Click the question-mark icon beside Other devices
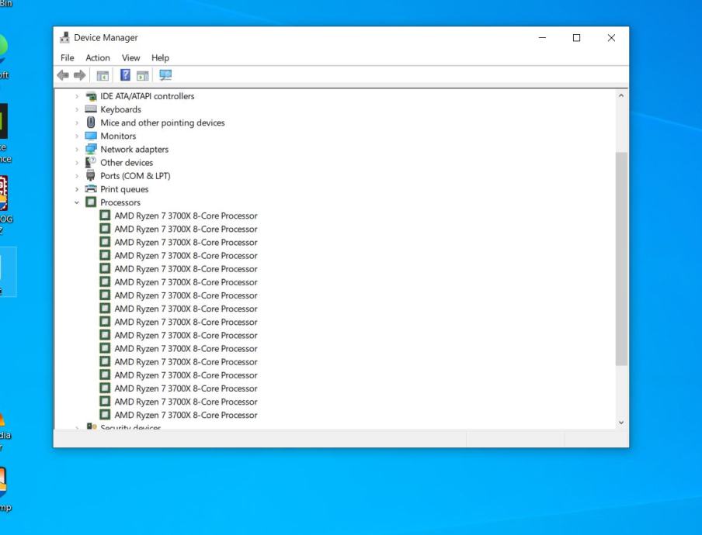The width and height of the screenshot is (702, 535). coord(91,162)
